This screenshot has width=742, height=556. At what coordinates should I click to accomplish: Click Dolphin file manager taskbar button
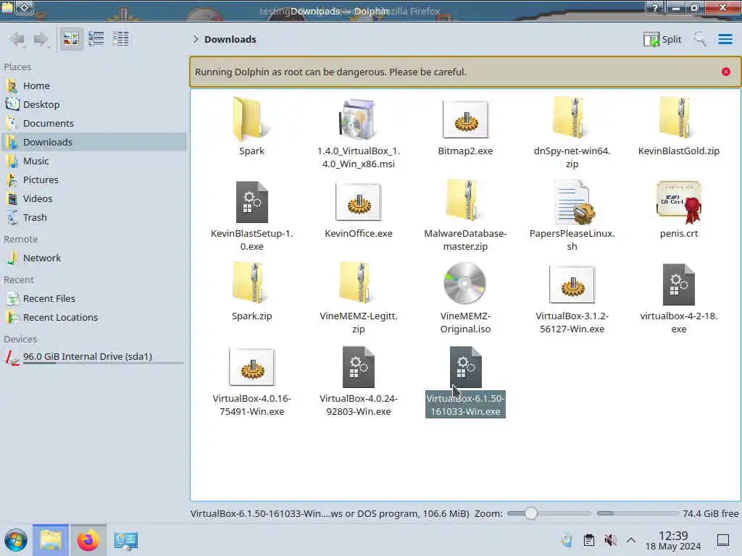click(51, 540)
